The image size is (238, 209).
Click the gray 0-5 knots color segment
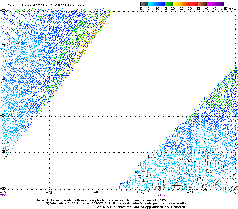click(x=144, y=4)
